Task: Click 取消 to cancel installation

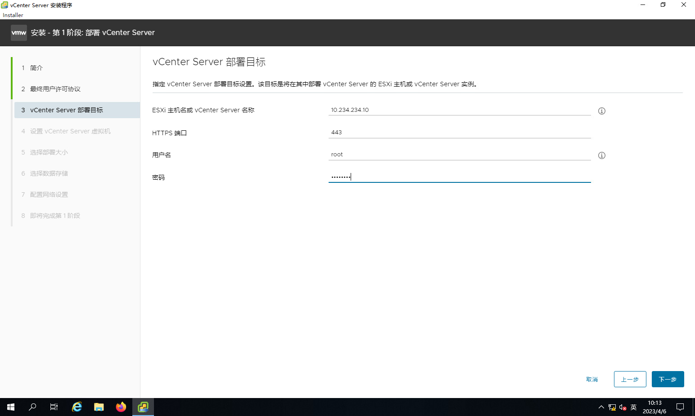Action: [592, 380]
